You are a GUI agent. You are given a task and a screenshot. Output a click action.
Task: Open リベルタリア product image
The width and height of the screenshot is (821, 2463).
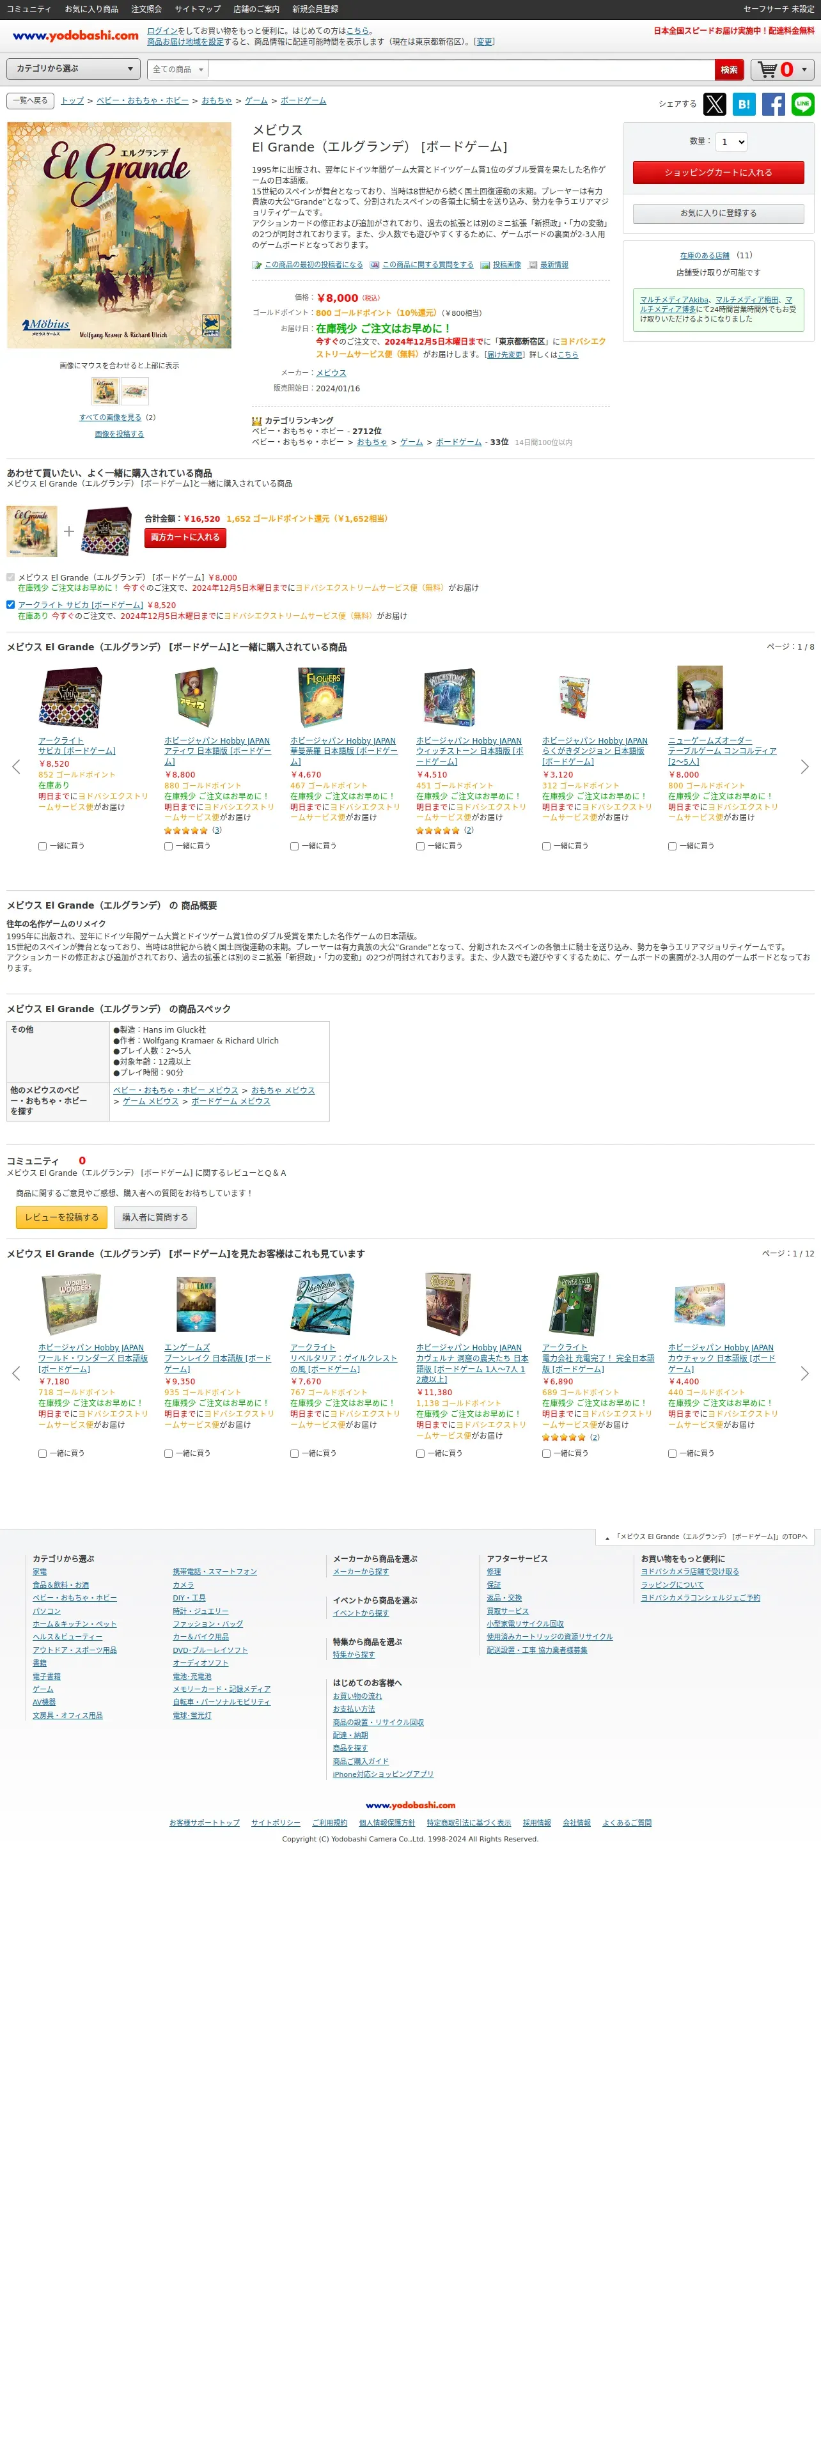pyautogui.click(x=322, y=1304)
